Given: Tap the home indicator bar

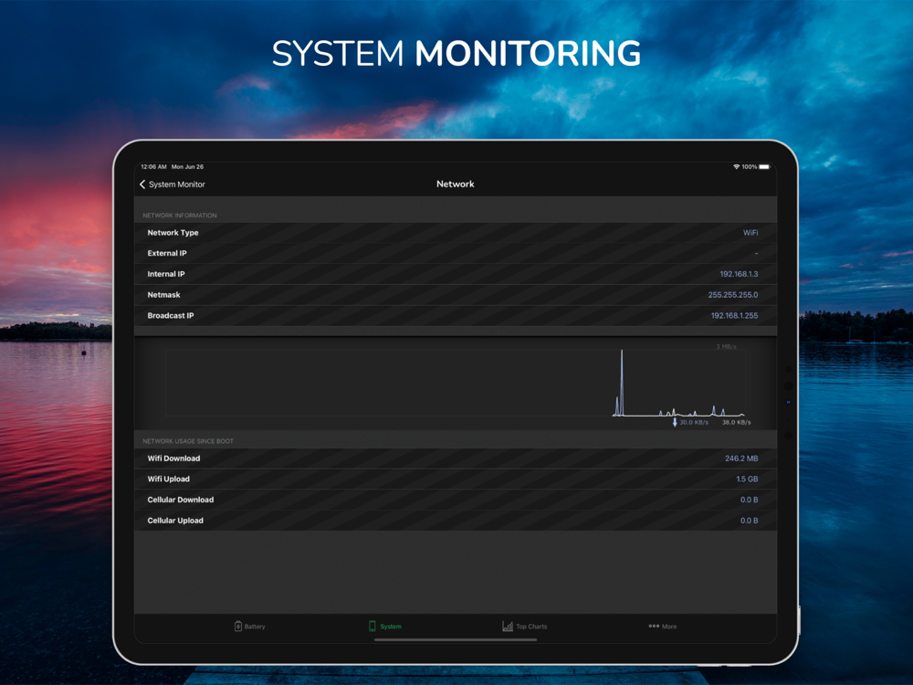Looking at the screenshot, I should (x=456, y=639).
